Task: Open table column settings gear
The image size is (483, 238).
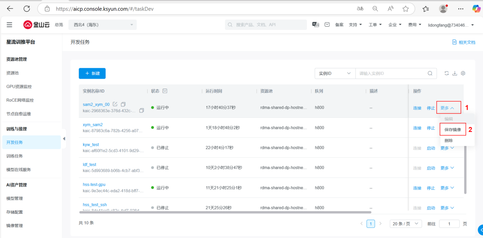Action: (463, 73)
